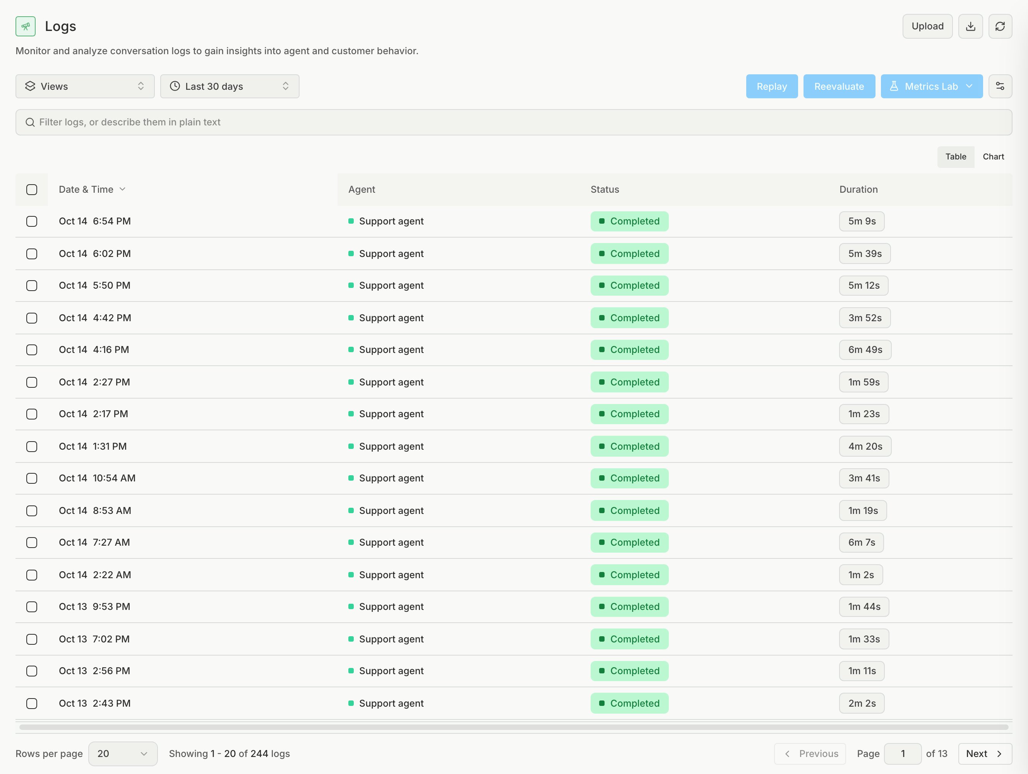
Task: Check the Oct 14 4:42 PM row
Action: tap(32, 318)
